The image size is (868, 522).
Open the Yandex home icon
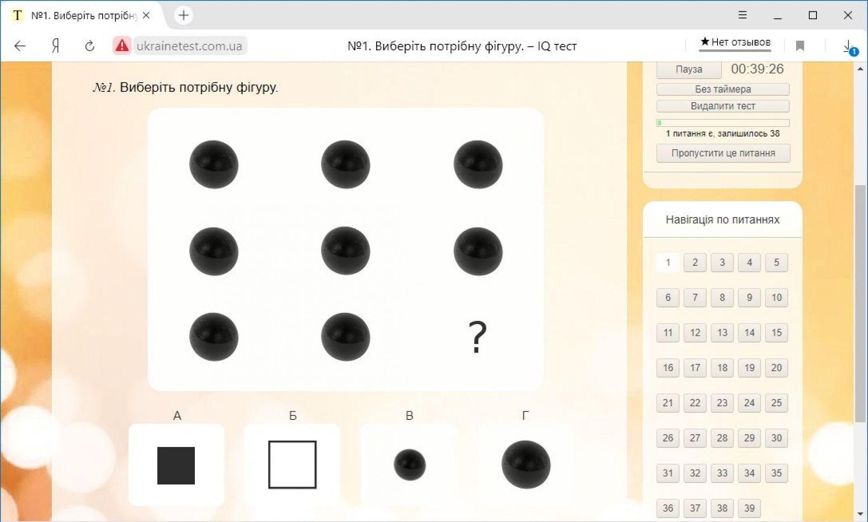(55, 46)
